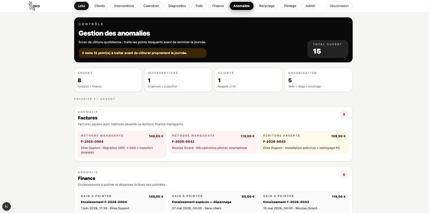The image size is (429, 213).
Task: Click the Factures section heading
Action: coord(88,118)
